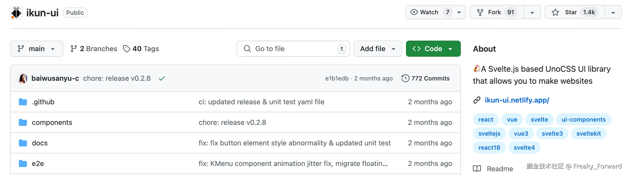Open the main branch selector
The image size is (627, 175).
37,49
